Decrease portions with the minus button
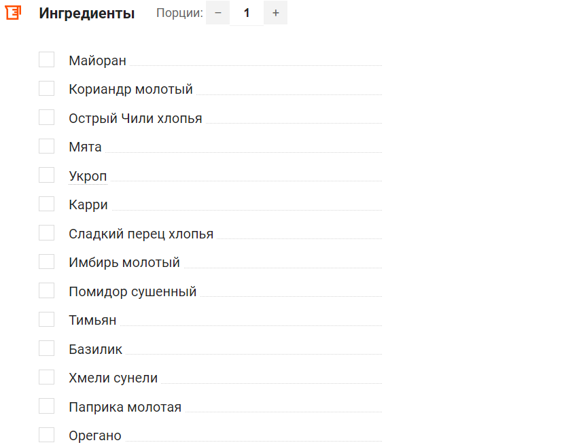 tap(218, 13)
